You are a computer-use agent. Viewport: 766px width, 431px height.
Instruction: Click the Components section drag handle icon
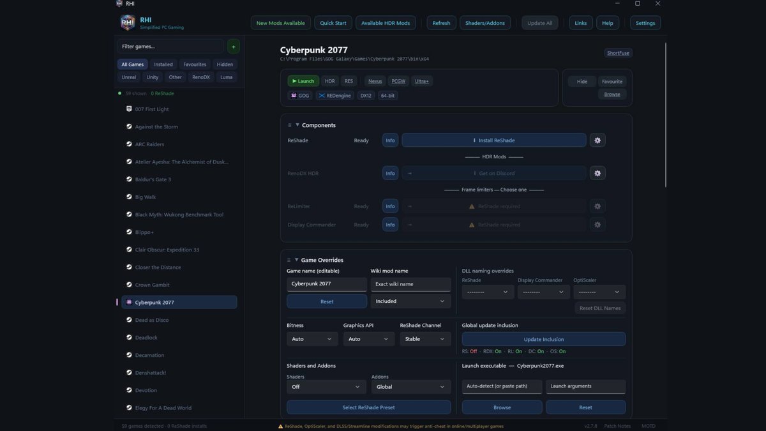289,125
